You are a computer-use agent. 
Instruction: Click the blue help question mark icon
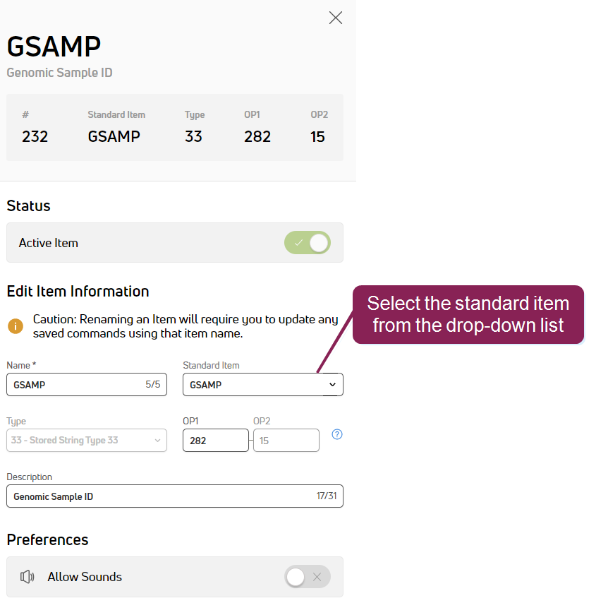tap(337, 434)
